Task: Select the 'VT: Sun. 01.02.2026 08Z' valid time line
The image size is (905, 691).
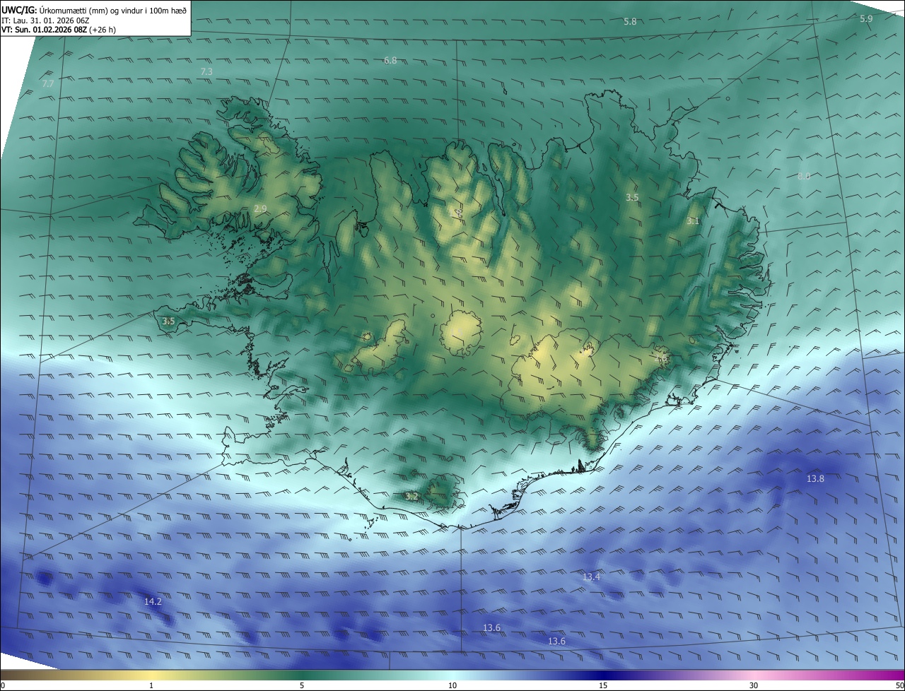Action: (59, 30)
